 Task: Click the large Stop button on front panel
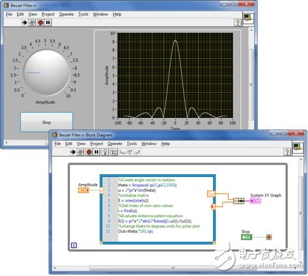click(46, 122)
